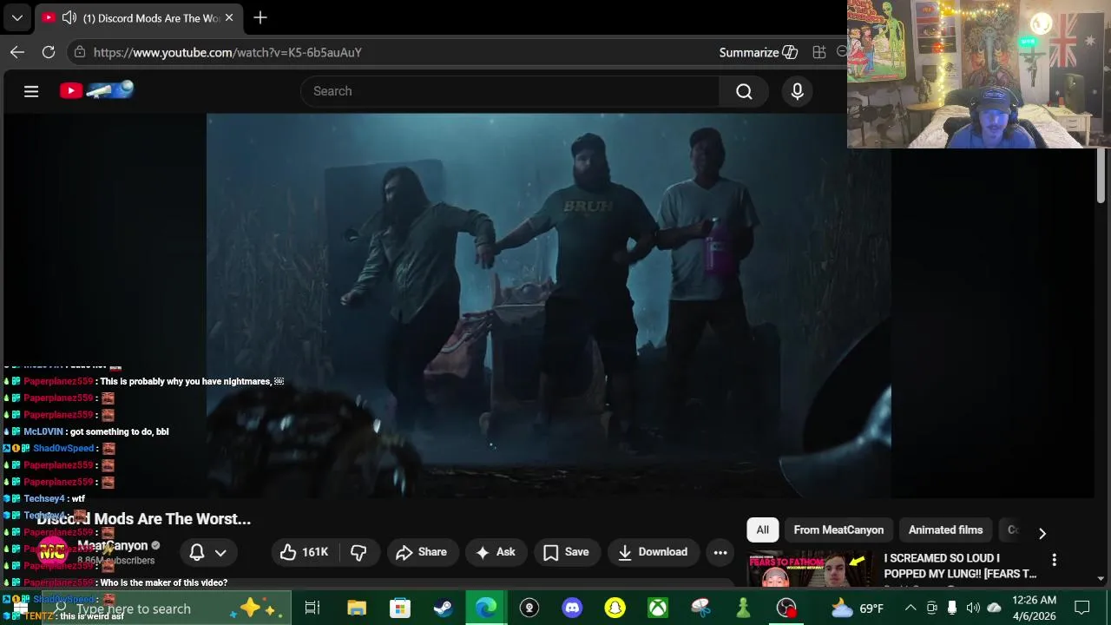Open new browser tab with plus
1111x625 pixels.
[260, 17]
